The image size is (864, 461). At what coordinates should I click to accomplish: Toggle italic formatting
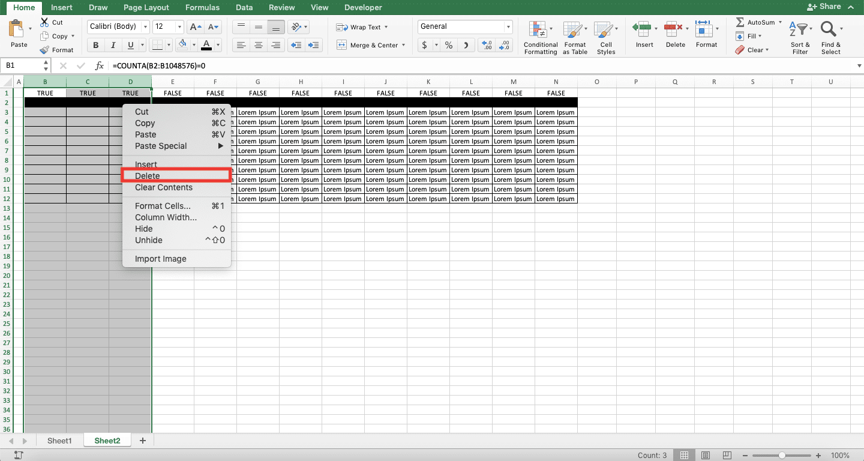pos(113,45)
